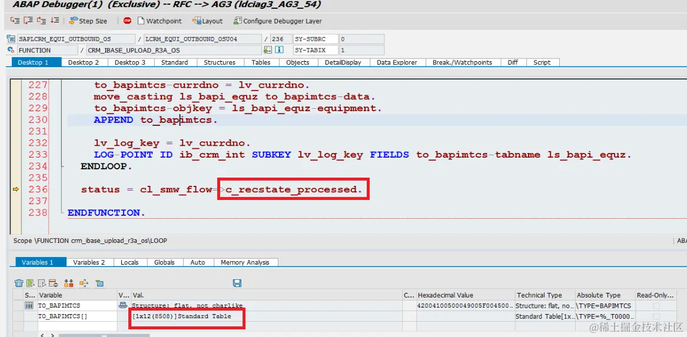Viewport: 687px width, 337px height.
Task: Click the APPEND to_bapimtcs statement on line 230
Action: [155, 119]
